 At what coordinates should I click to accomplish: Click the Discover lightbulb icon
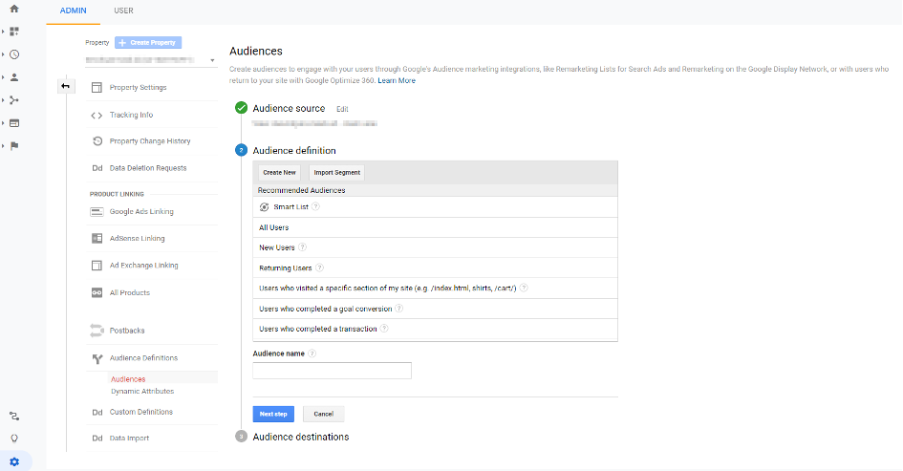13,439
